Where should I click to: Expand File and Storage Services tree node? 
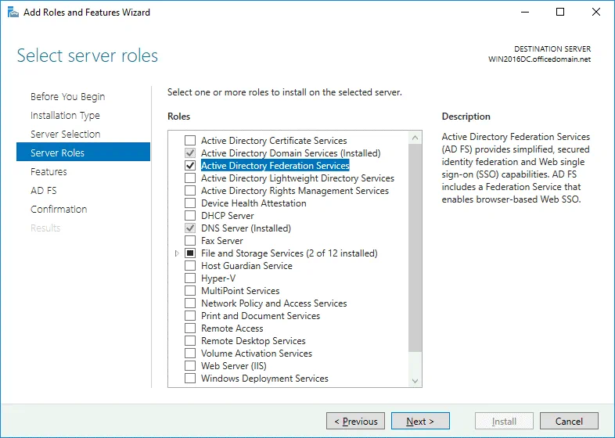coord(178,253)
